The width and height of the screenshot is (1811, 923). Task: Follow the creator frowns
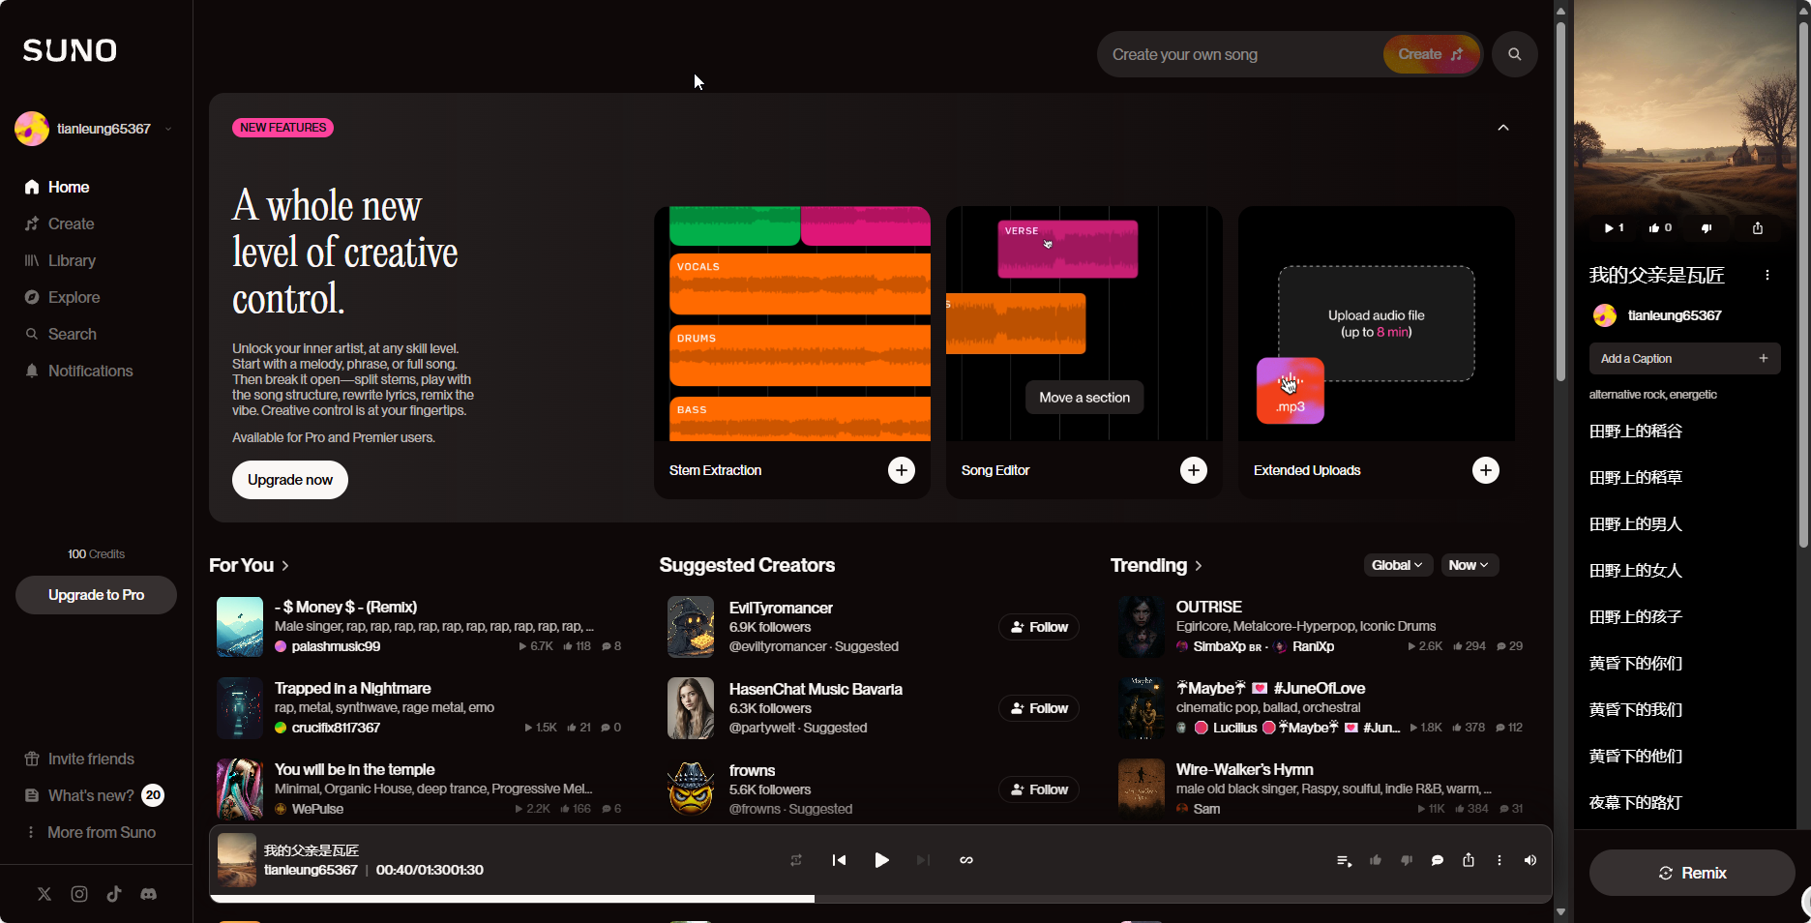point(1039,789)
